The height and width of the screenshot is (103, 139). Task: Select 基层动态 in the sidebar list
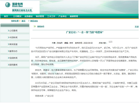(13, 51)
